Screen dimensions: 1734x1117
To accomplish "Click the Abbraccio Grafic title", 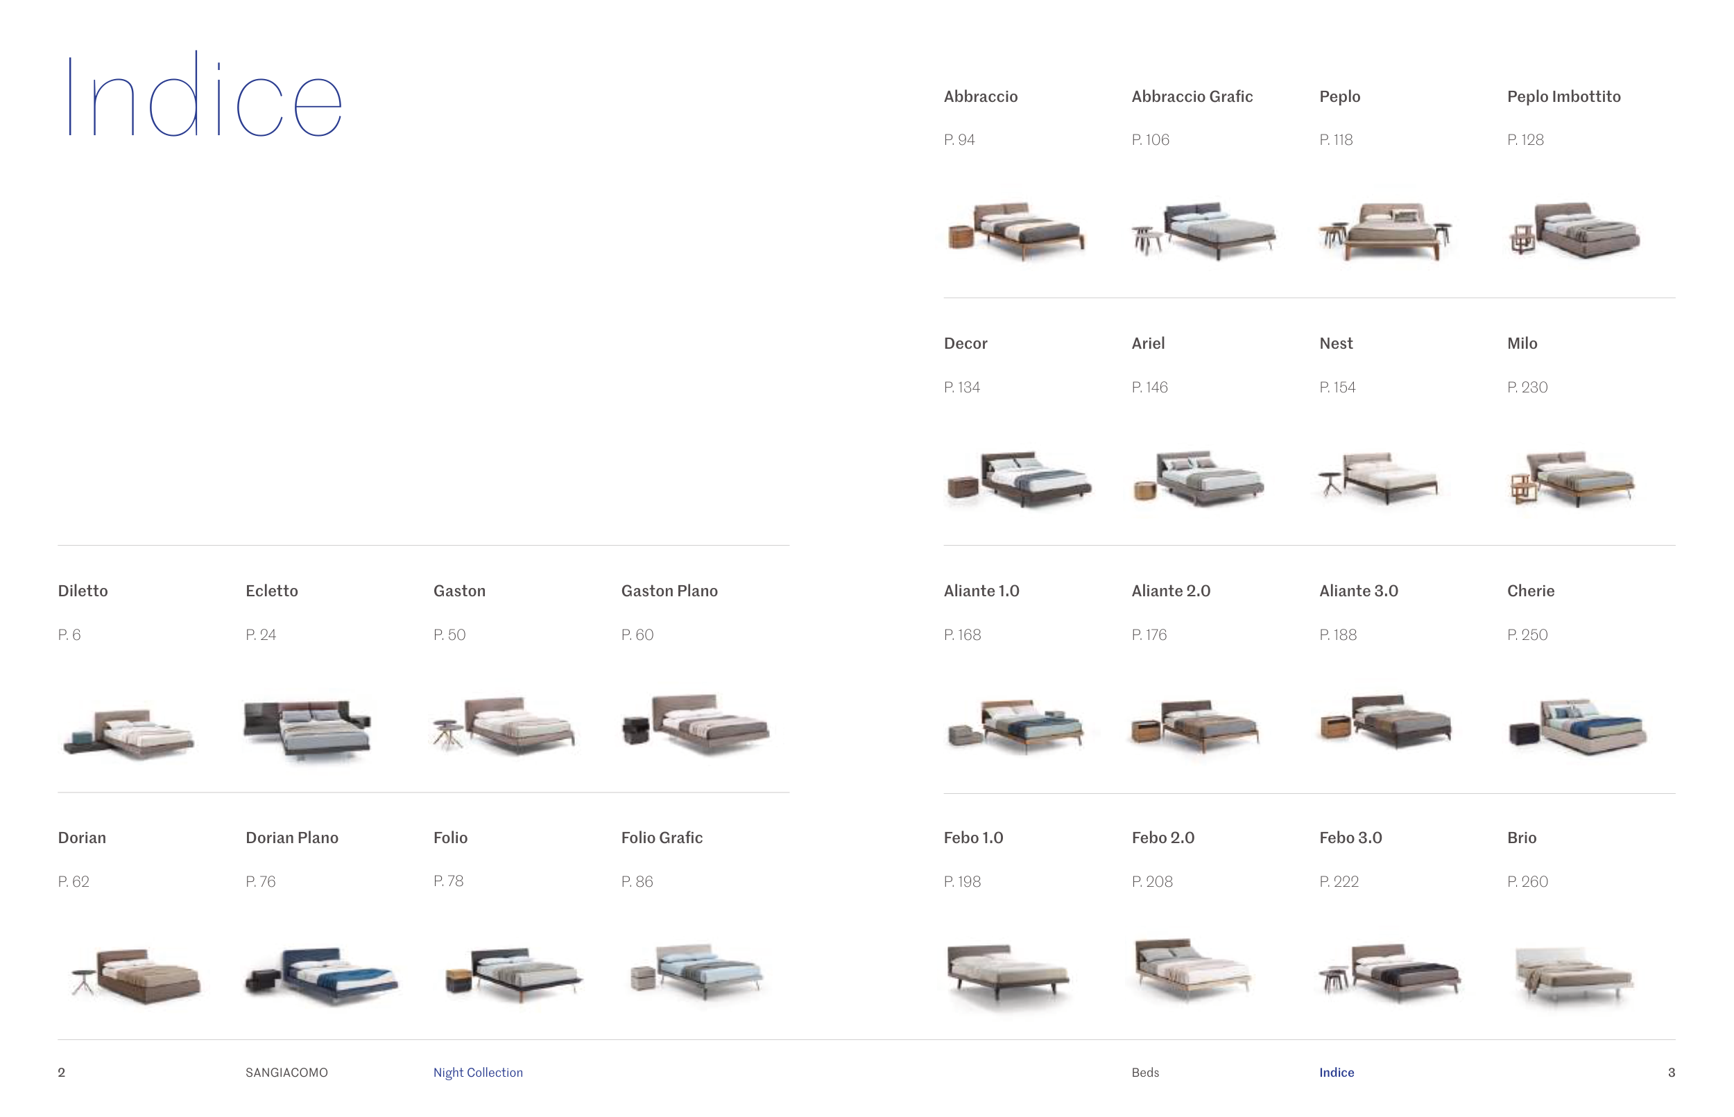I will tap(1192, 96).
